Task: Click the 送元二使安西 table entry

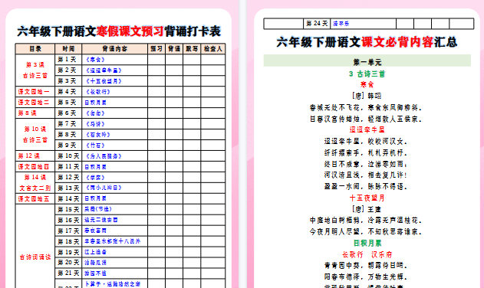Action: click(101, 220)
